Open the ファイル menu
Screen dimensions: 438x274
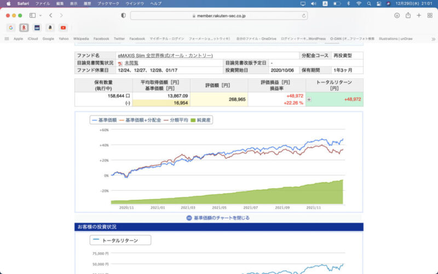coord(43,4)
